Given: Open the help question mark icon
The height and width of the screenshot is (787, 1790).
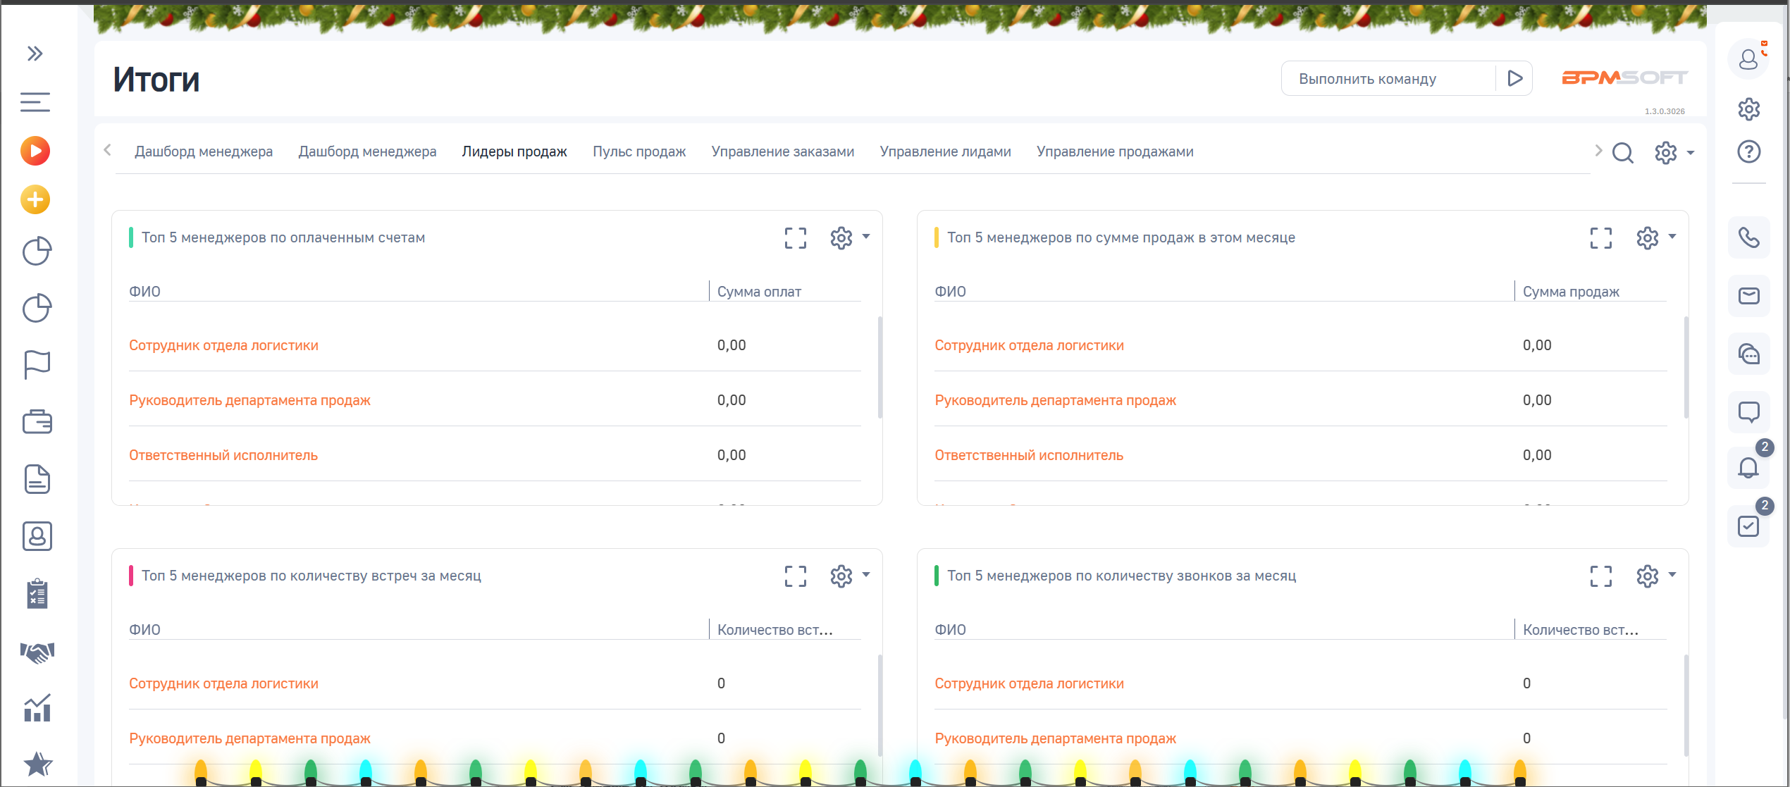Looking at the screenshot, I should coord(1748,151).
